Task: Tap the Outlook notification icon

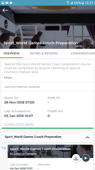Action: click(11, 3)
